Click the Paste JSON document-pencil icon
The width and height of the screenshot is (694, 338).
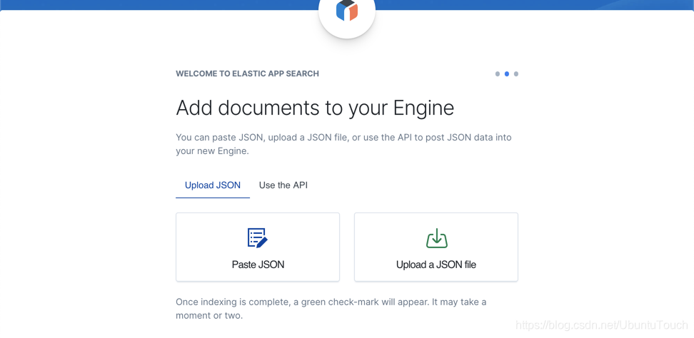pos(258,237)
